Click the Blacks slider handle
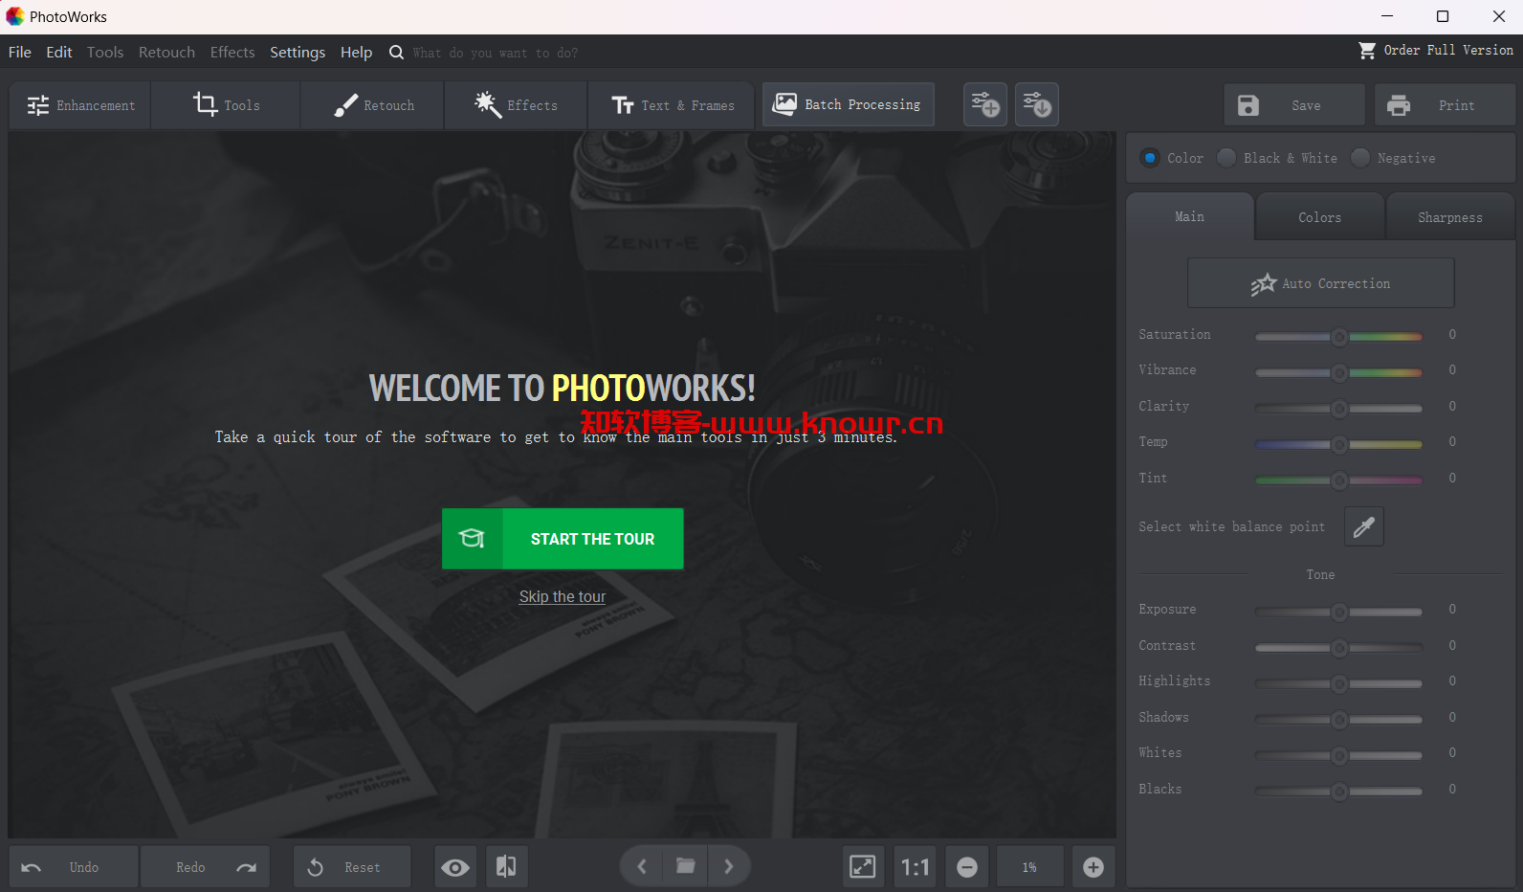Image resolution: width=1523 pixels, height=892 pixels. pos(1339,792)
